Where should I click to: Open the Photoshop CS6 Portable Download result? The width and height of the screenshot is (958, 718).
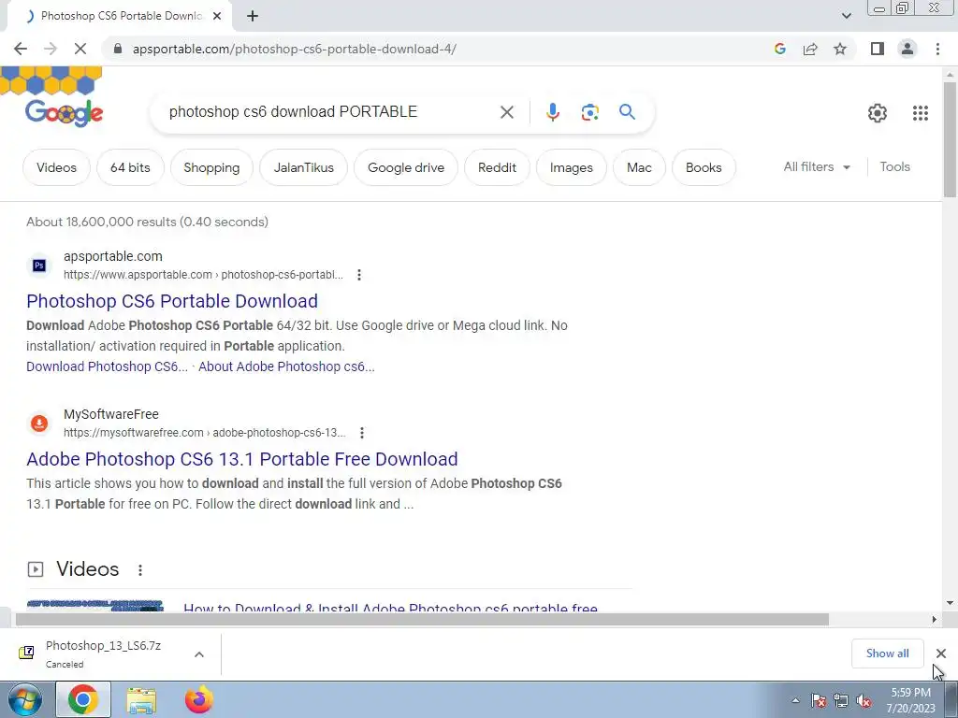point(172,301)
